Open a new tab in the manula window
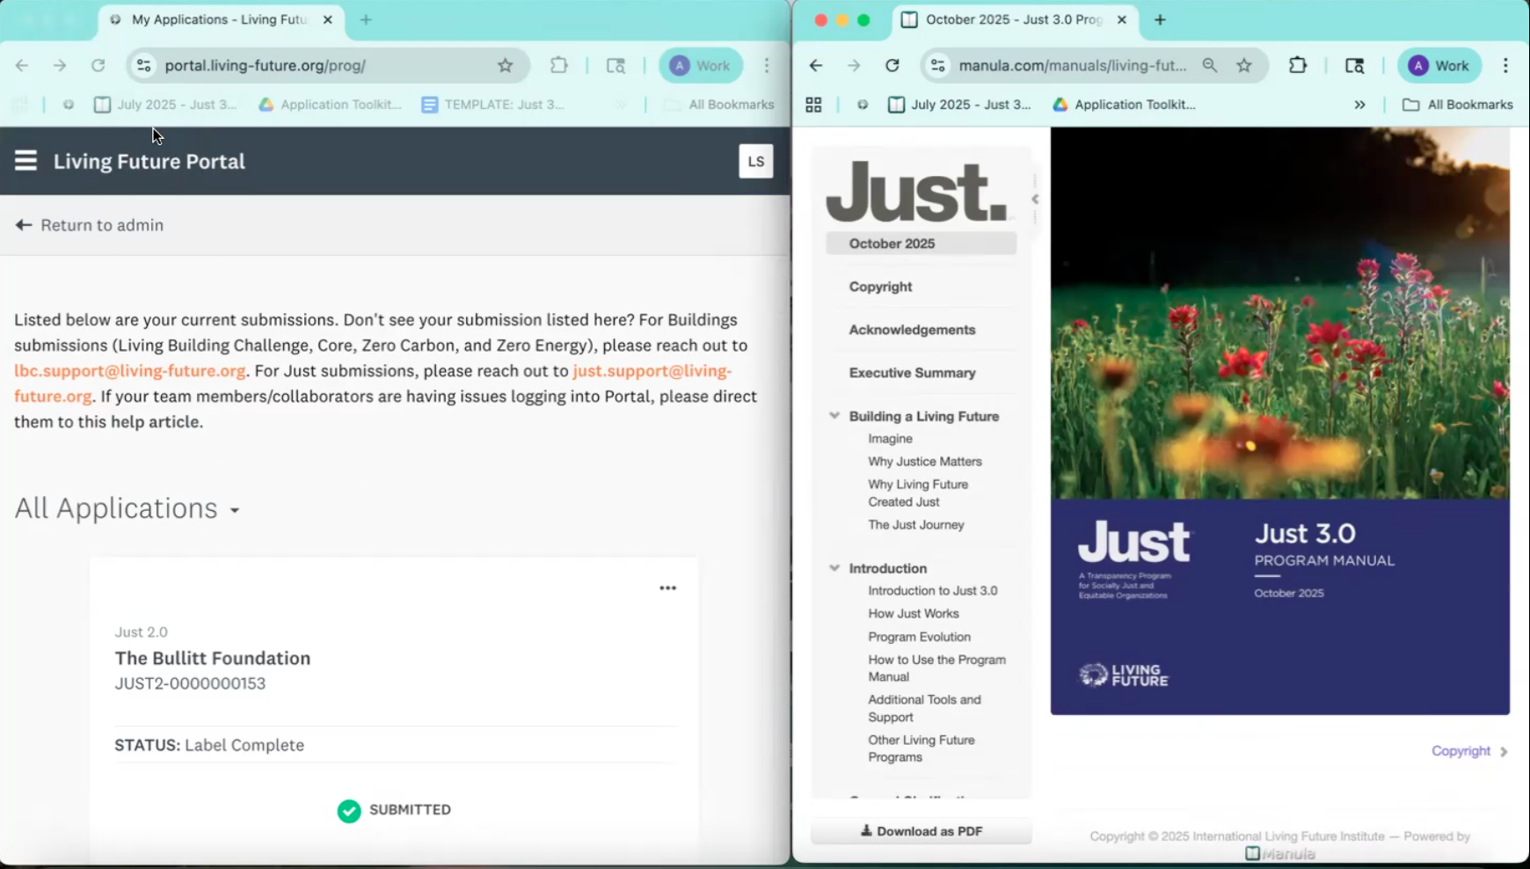1530x869 pixels. (x=1160, y=19)
